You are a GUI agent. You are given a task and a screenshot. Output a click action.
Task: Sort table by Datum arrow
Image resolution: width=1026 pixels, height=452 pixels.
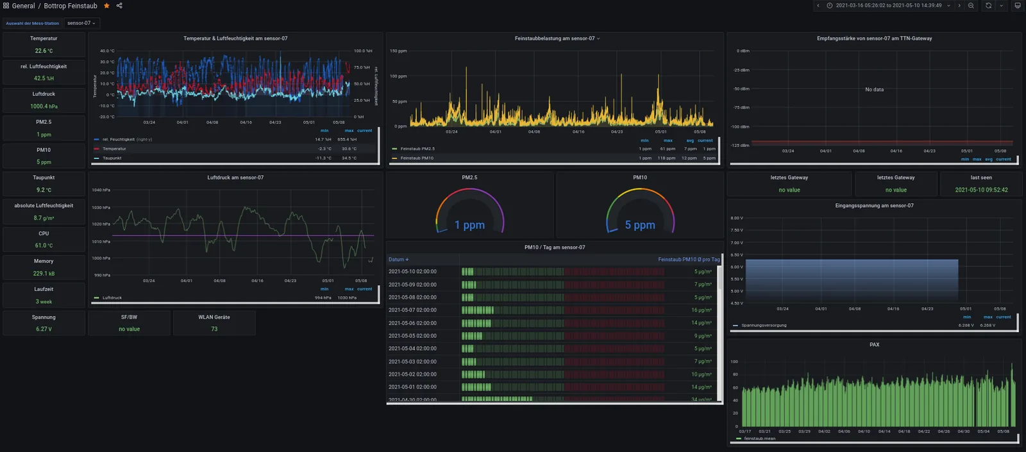click(407, 260)
